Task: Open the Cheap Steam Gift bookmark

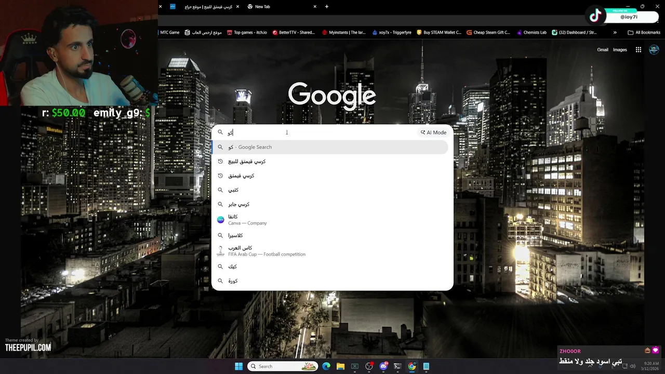Action: pyautogui.click(x=488, y=32)
